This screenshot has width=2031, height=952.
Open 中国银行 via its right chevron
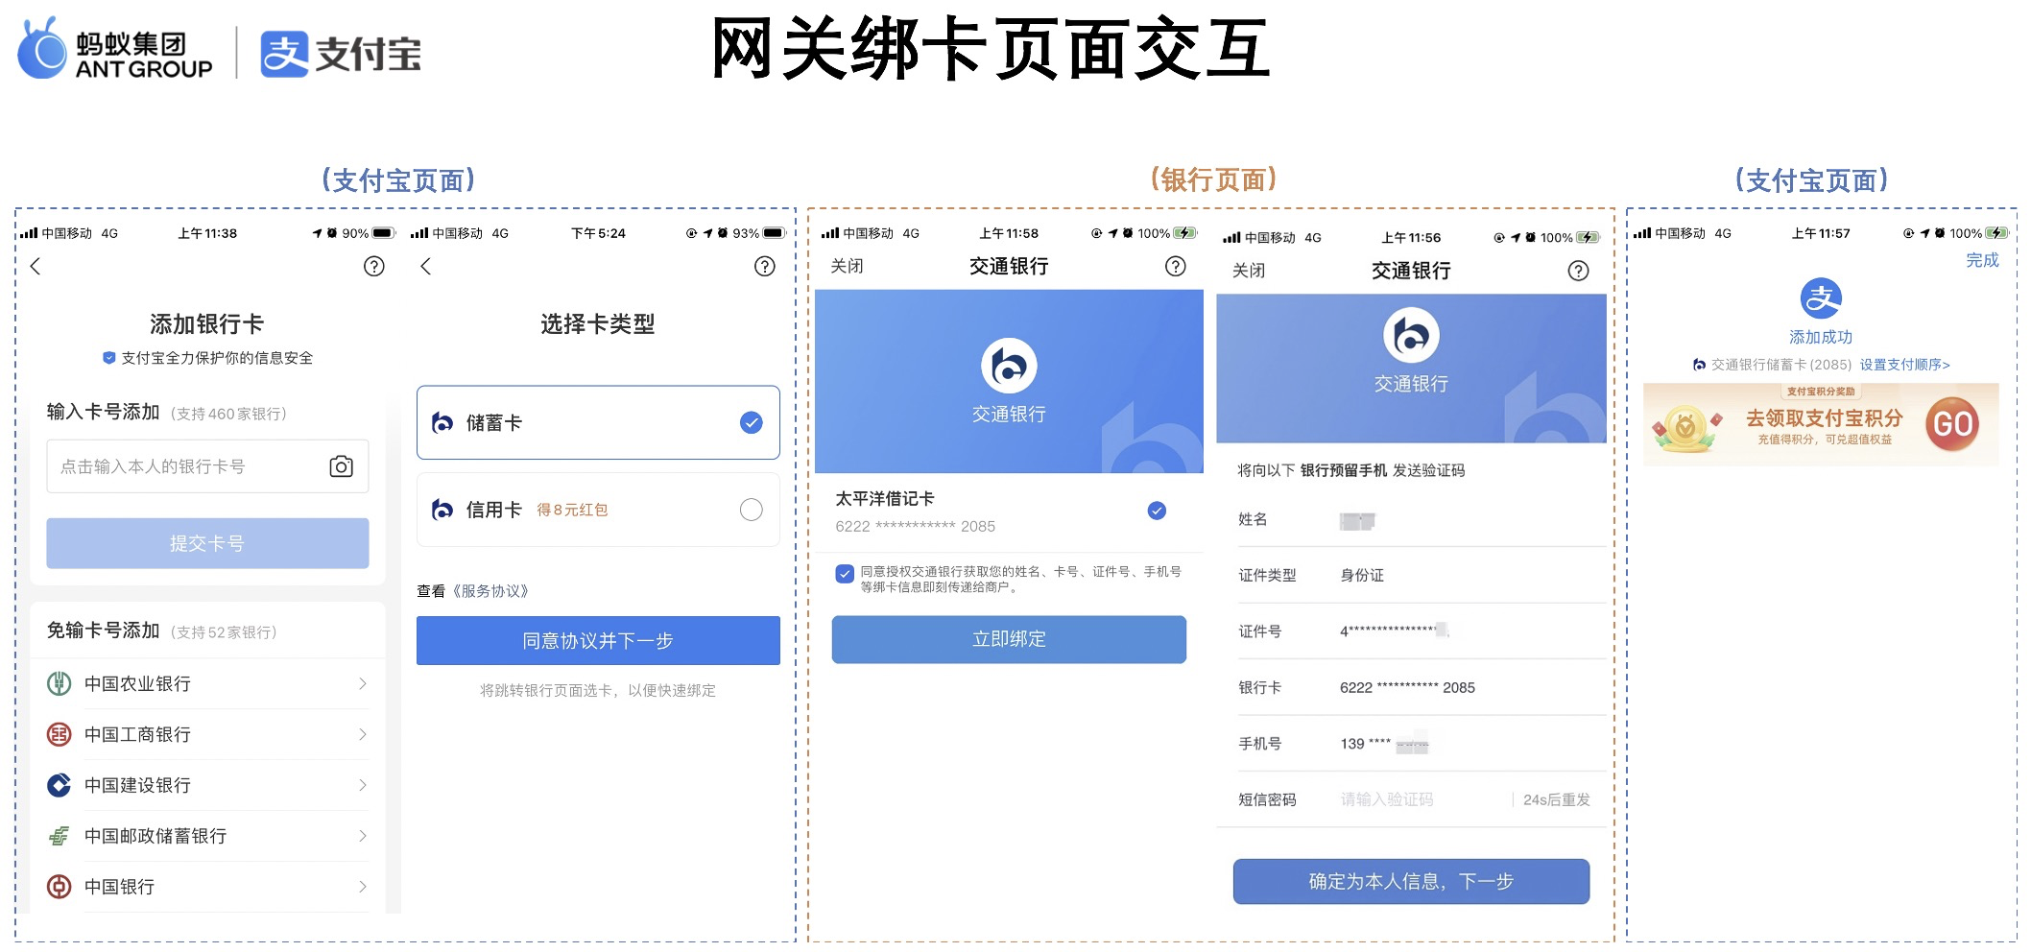click(x=362, y=887)
